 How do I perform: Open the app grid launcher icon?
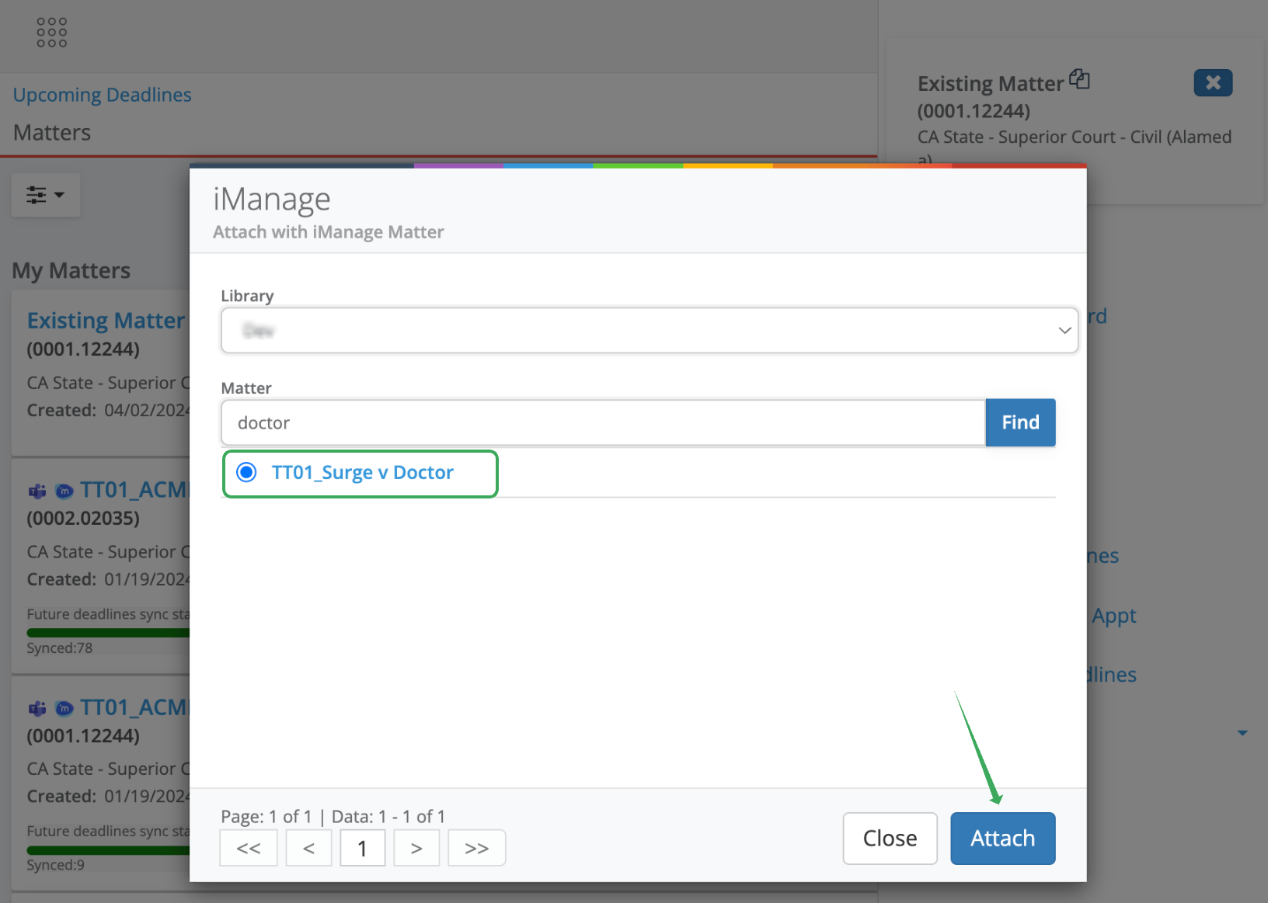[x=52, y=33]
